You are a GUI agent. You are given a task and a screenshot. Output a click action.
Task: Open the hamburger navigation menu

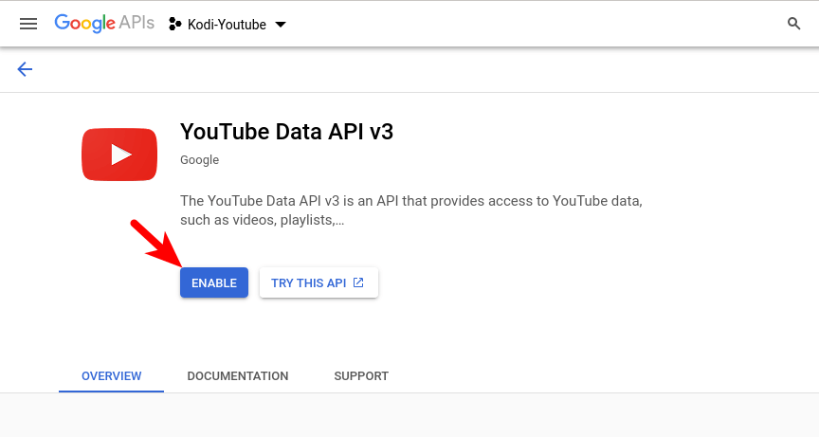tap(28, 24)
